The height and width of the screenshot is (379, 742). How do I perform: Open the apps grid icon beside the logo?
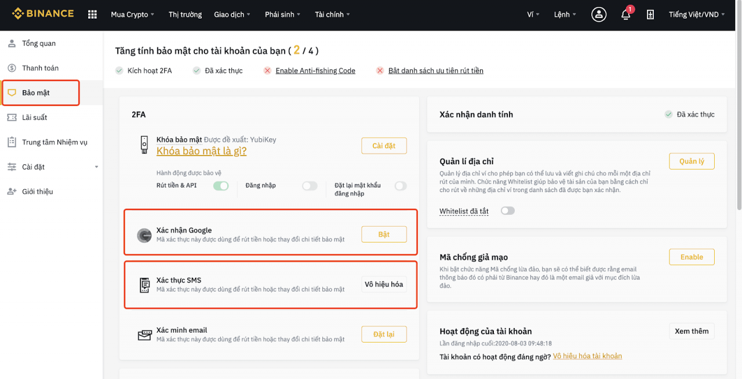click(x=92, y=14)
